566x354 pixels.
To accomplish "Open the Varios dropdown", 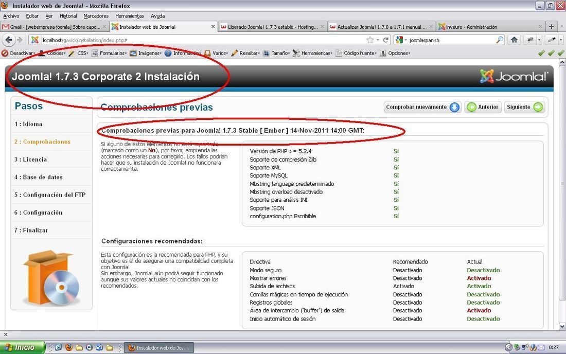I will (x=216, y=53).
